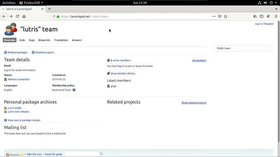Go back with the browser back arrow
Viewport: 280px width, 157px height.
click(4, 17)
